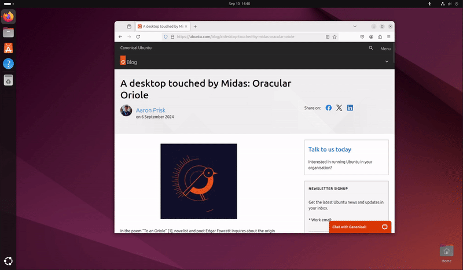Reload the current page
This screenshot has height=270, width=463.
138,36
